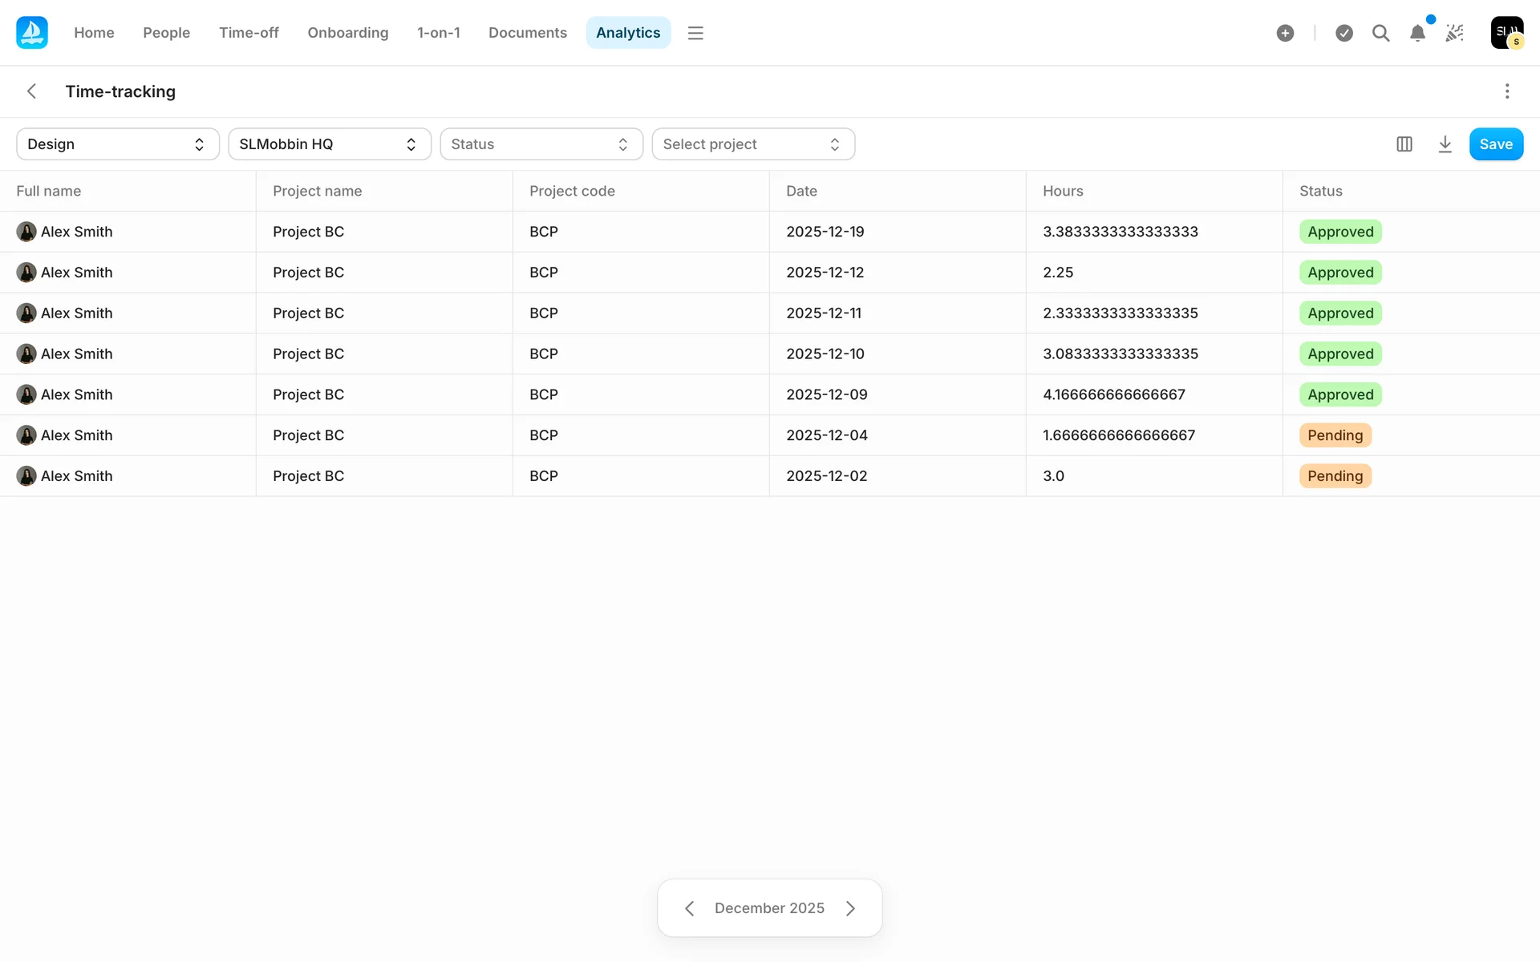Open the SLMobbin HQ location dropdown

point(330,144)
